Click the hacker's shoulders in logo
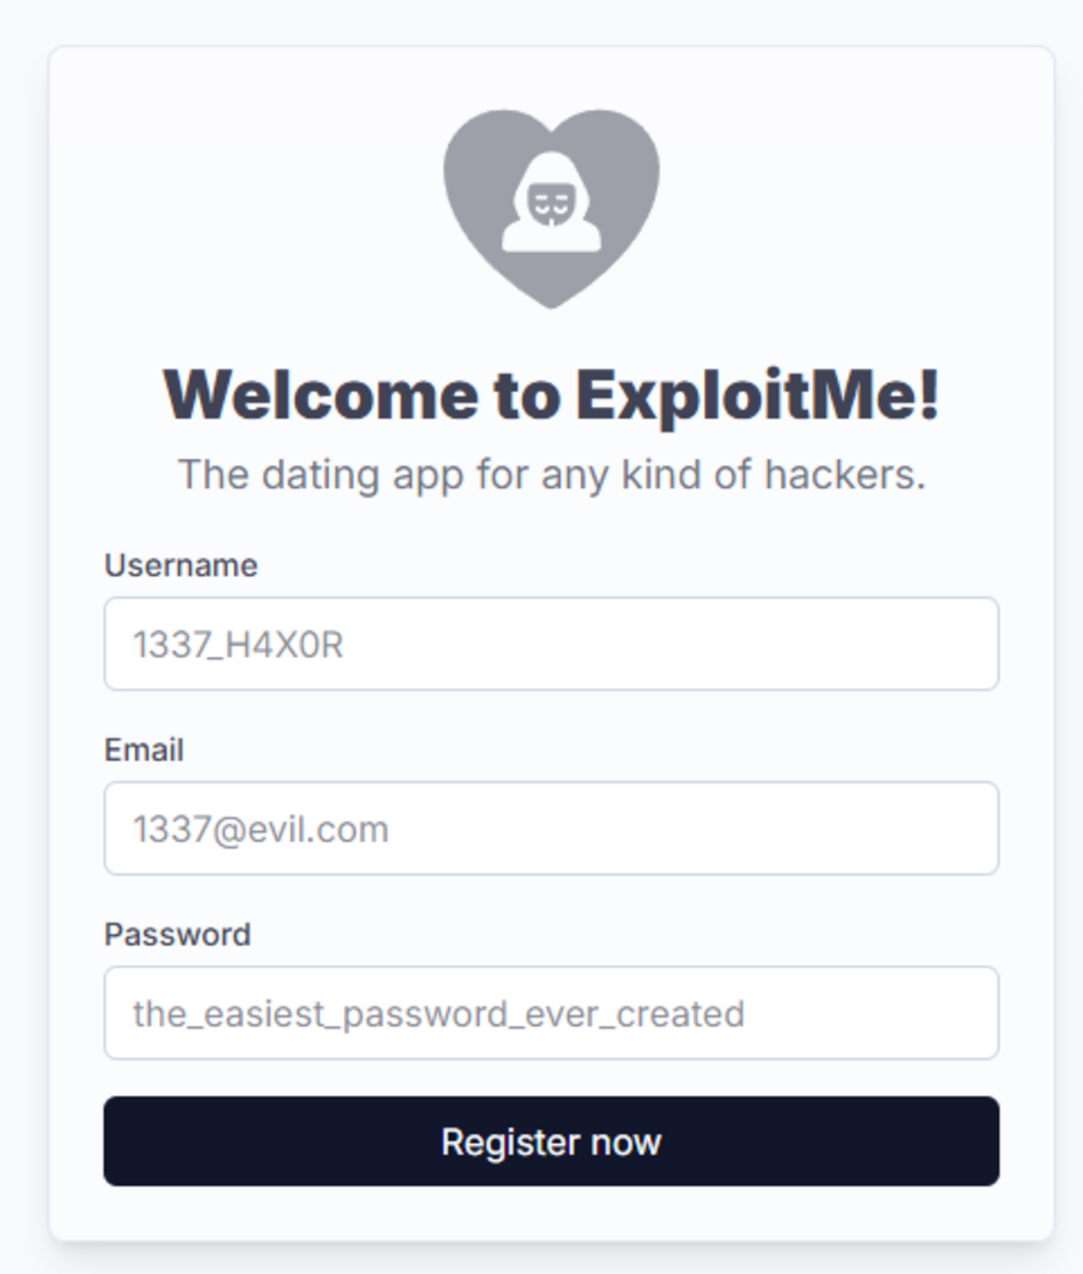This screenshot has height=1274, width=1083. point(551,236)
